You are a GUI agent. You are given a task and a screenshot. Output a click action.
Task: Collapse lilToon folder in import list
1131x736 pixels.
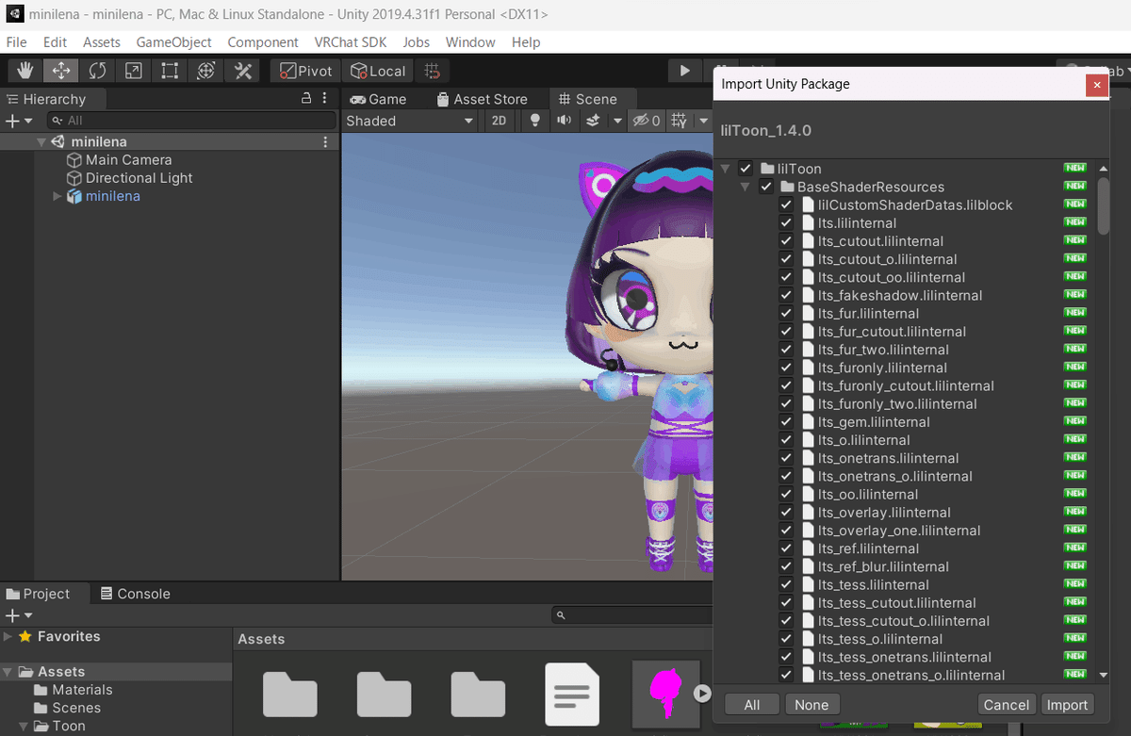(x=725, y=169)
